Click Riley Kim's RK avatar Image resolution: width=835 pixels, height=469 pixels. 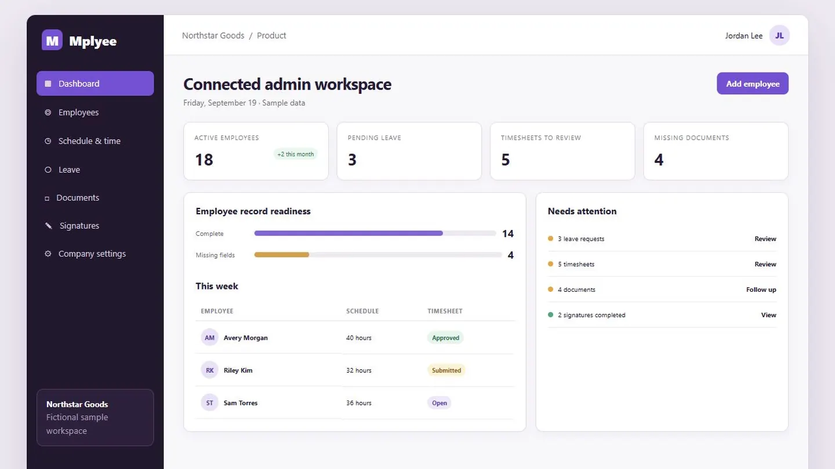(x=210, y=370)
